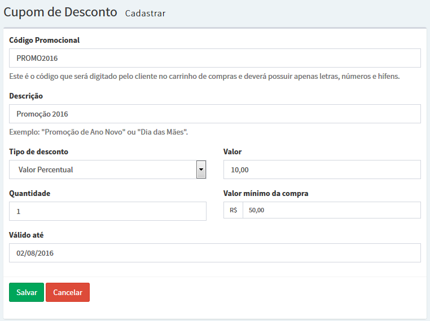
Task: Click the arrow button beside Valor Percentual
Action: (201, 170)
